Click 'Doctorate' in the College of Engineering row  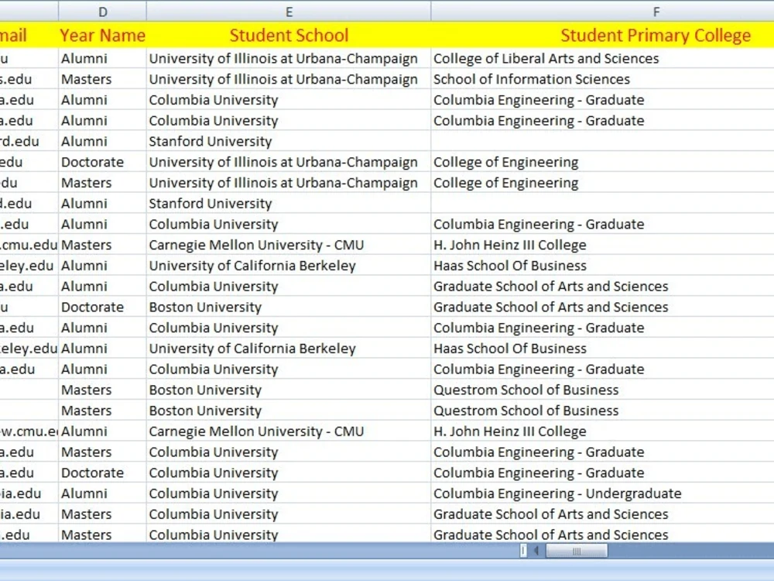pyautogui.click(x=103, y=162)
